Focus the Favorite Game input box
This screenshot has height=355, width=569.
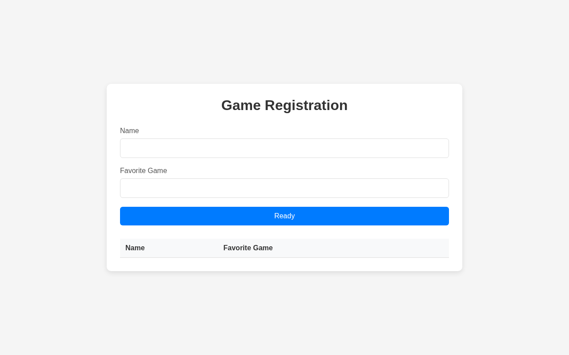(x=284, y=188)
